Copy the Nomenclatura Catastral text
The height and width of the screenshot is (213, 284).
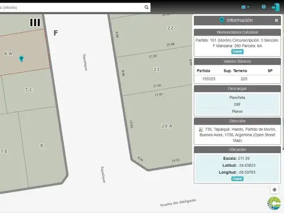click(237, 51)
